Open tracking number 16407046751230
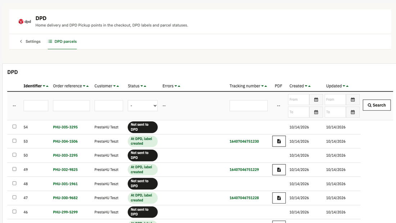This screenshot has height=223, width=396. (244, 141)
